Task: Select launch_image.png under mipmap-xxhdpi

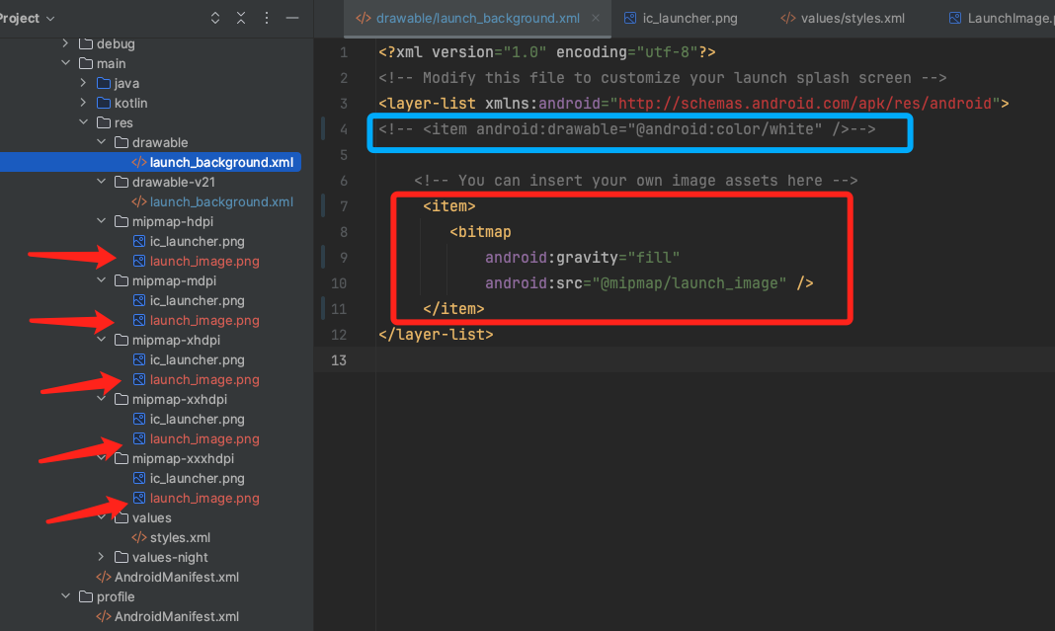Action: tap(204, 438)
